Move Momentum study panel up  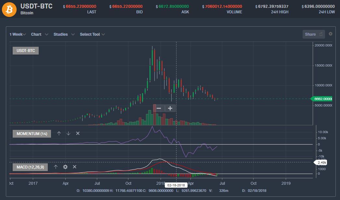[59, 133]
